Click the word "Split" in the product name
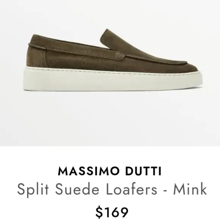Viewport: 220px width, 220px height. pos(33,190)
